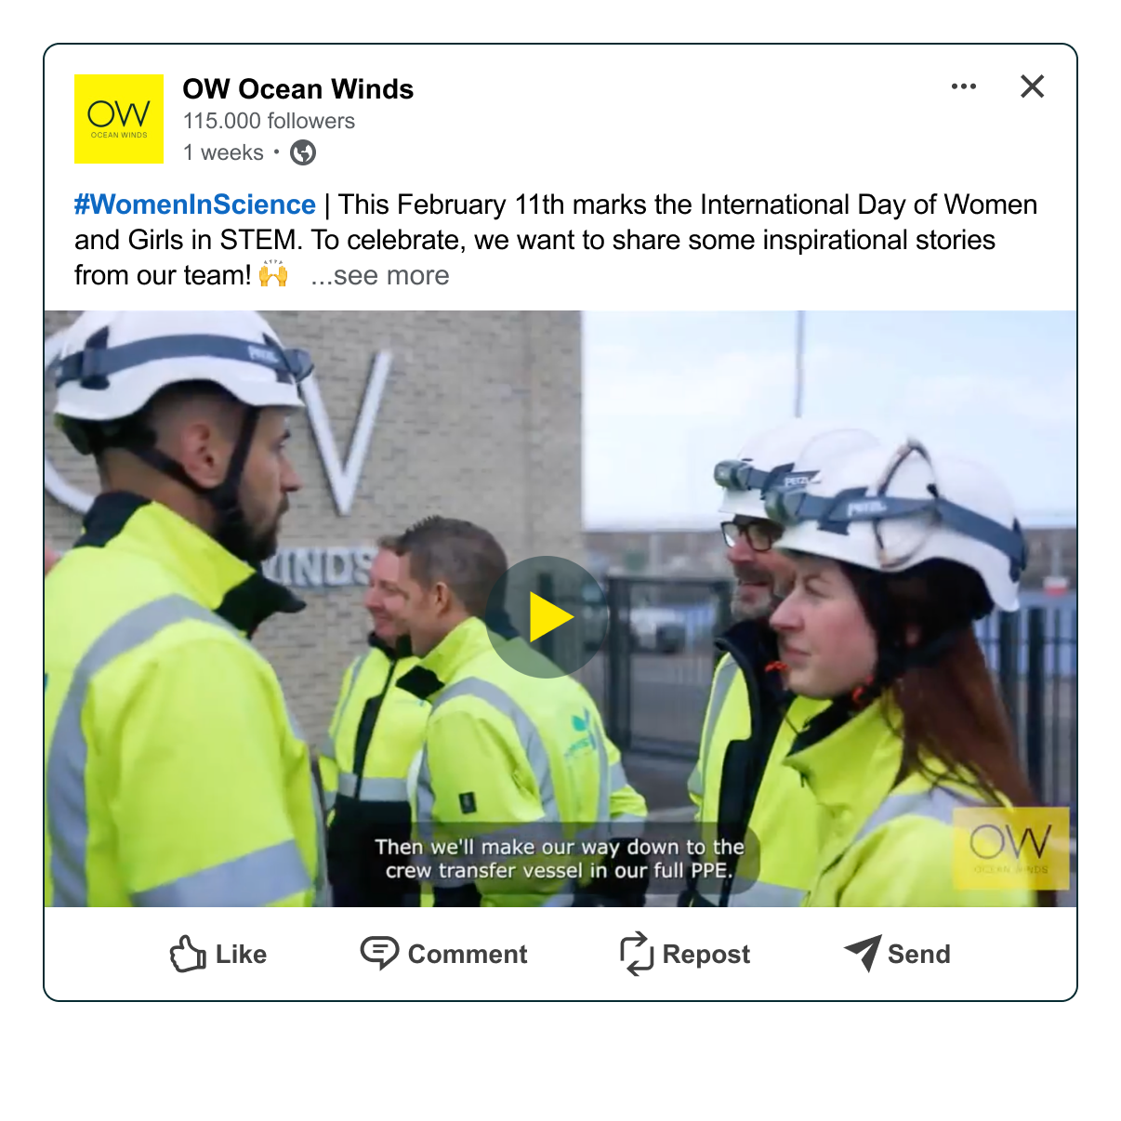
Task: Follow the #WomenInScience hashtag
Action: pos(195,204)
